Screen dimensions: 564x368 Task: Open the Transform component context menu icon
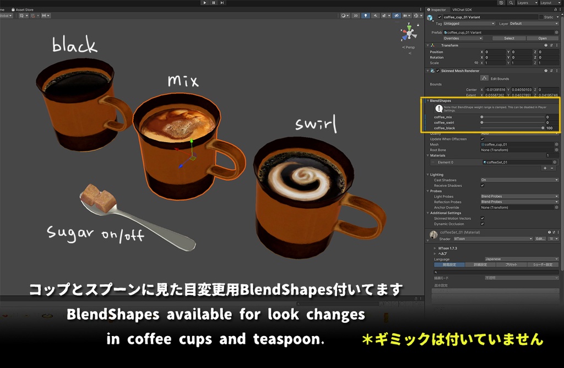click(556, 45)
